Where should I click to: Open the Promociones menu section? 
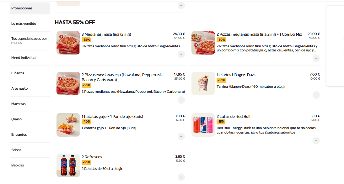[x=30, y=8]
